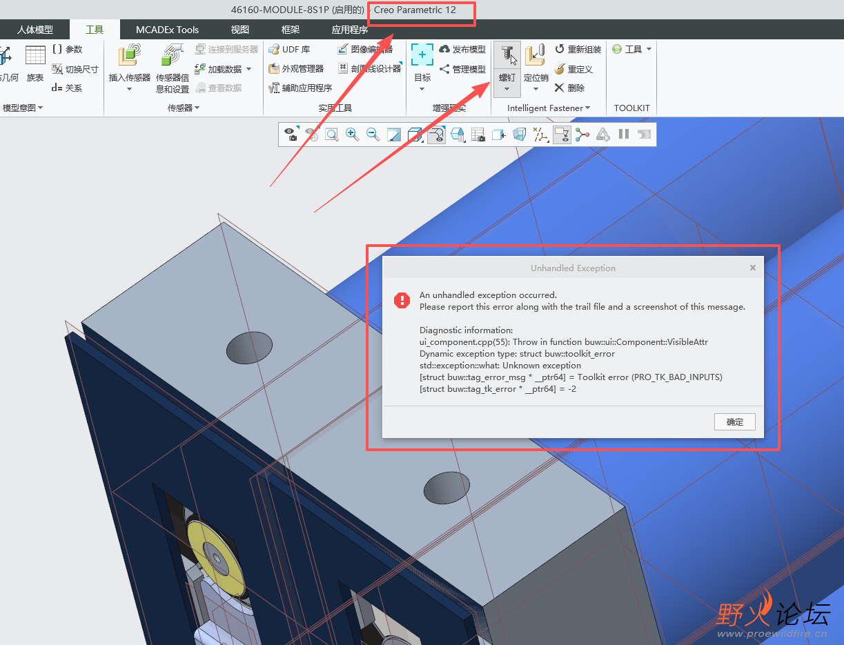844x645 pixels.
Task: Toggle the spin center icon
Action: (582, 135)
